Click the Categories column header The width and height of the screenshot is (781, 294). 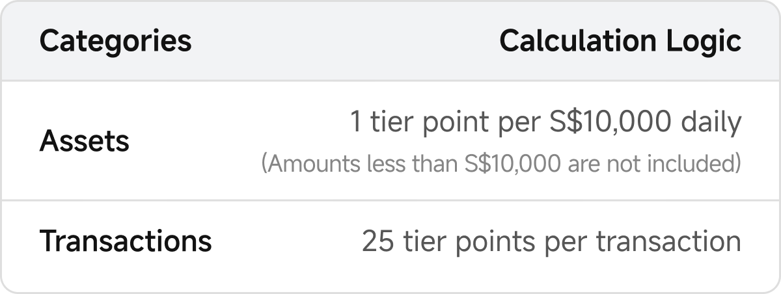115,42
